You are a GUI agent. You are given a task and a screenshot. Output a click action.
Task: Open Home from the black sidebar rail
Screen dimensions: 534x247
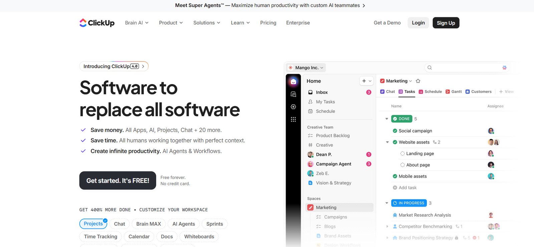coord(293,81)
